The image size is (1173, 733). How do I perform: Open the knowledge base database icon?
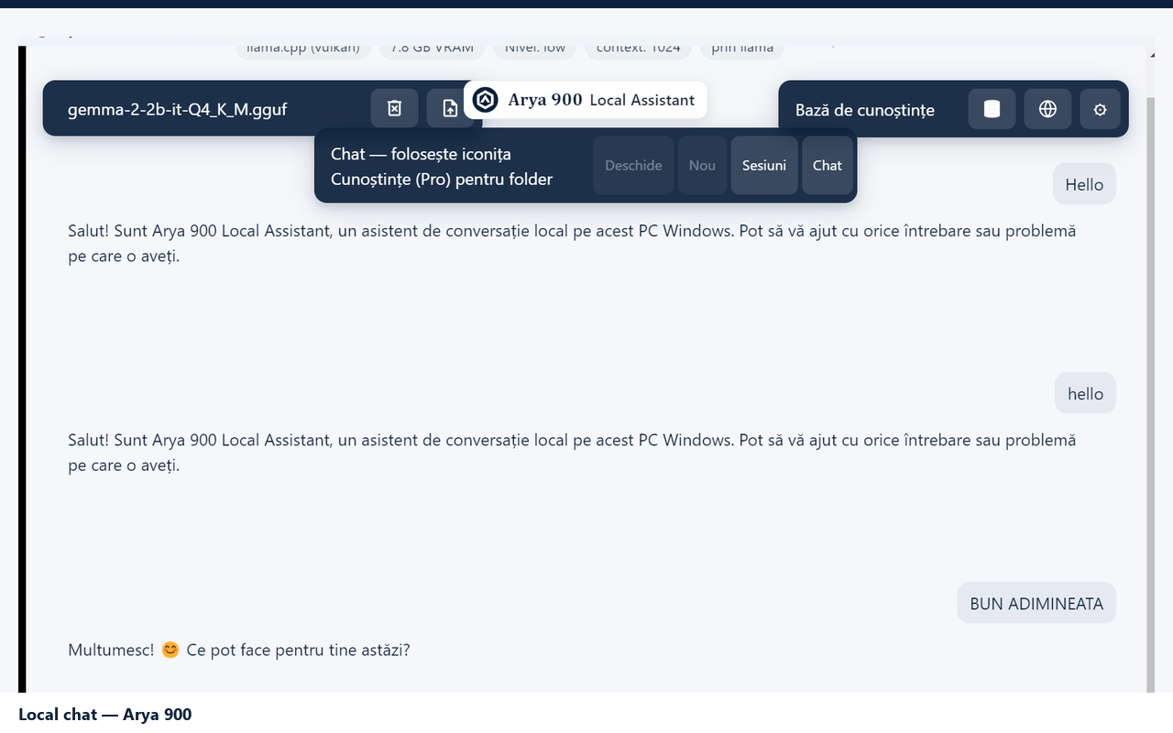992,109
